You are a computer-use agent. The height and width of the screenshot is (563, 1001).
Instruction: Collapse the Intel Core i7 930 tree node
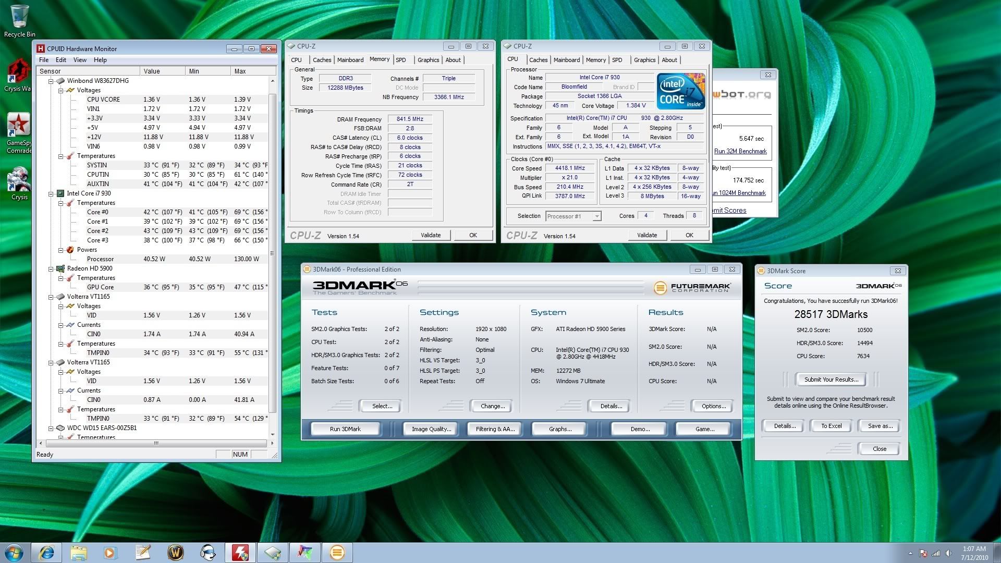(51, 193)
